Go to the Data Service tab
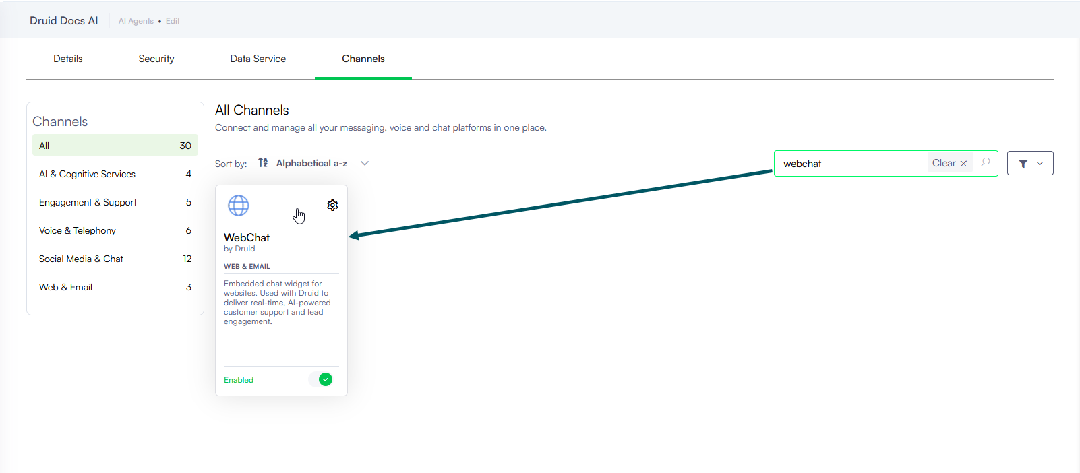 (258, 59)
